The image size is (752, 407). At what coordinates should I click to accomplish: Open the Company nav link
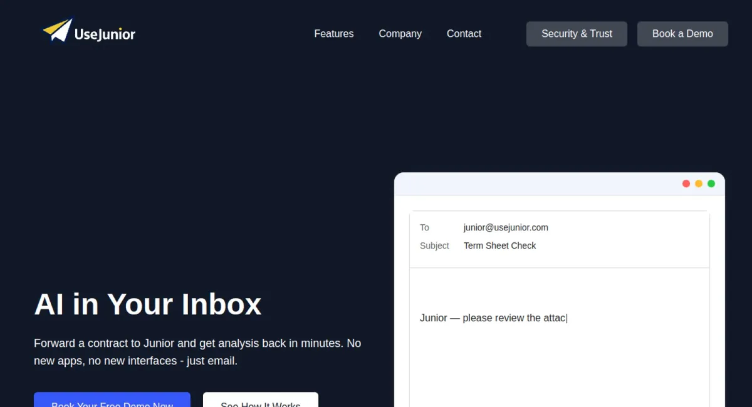click(x=400, y=34)
